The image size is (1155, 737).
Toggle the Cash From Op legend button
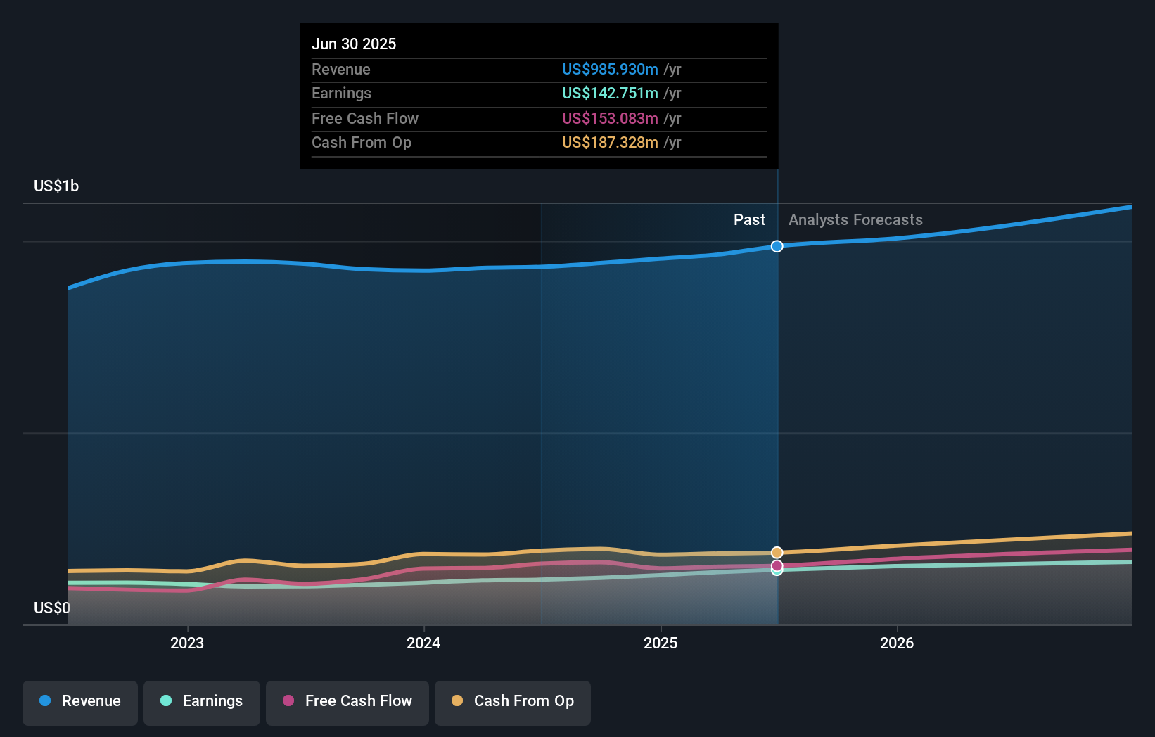[x=513, y=703]
